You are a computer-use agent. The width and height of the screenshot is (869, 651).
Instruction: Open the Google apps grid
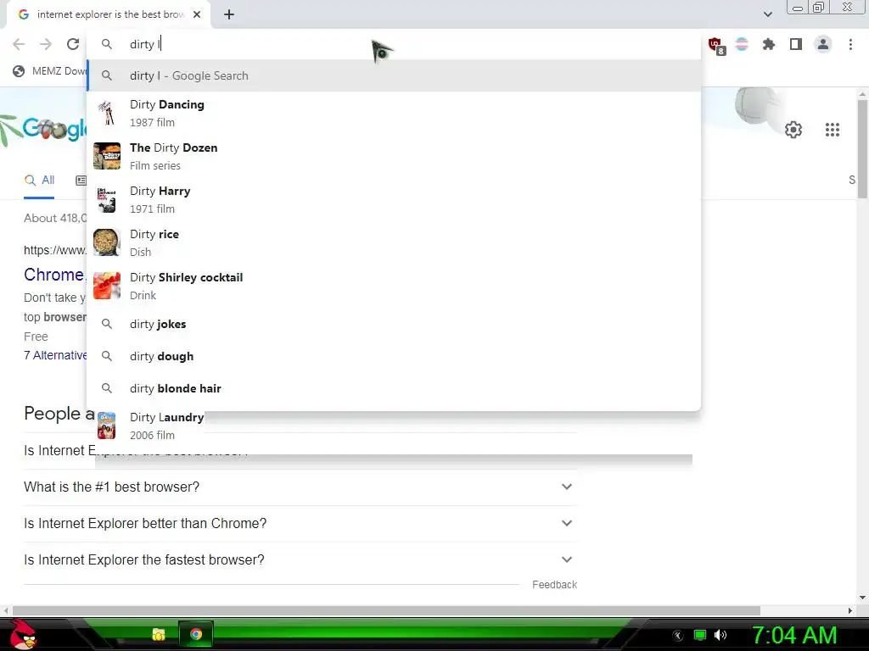[832, 130]
